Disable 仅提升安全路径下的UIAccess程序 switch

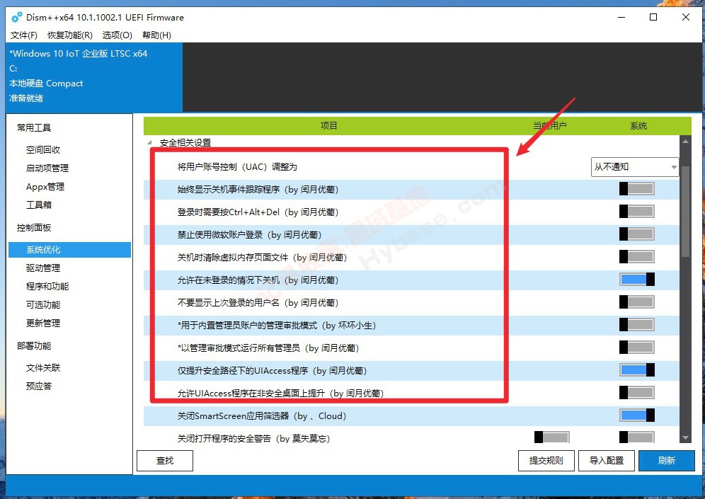tap(636, 370)
